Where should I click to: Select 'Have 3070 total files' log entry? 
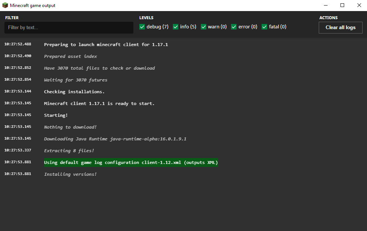99,68
